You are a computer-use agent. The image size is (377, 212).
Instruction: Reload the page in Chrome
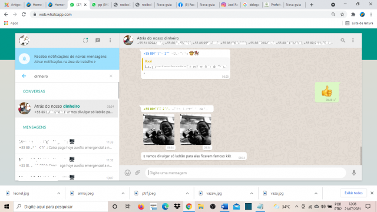click(x=24, y=14)
